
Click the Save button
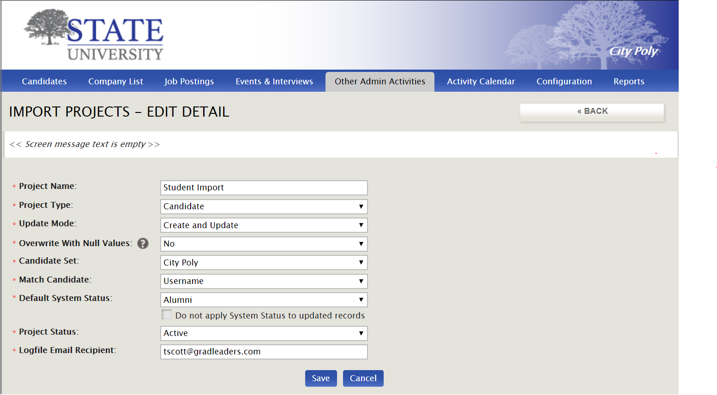(x=321, y=378)
